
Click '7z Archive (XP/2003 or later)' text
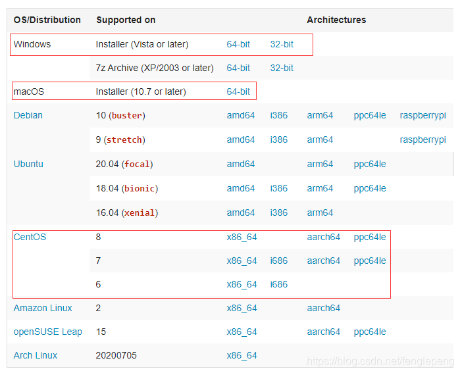(155, 68)
